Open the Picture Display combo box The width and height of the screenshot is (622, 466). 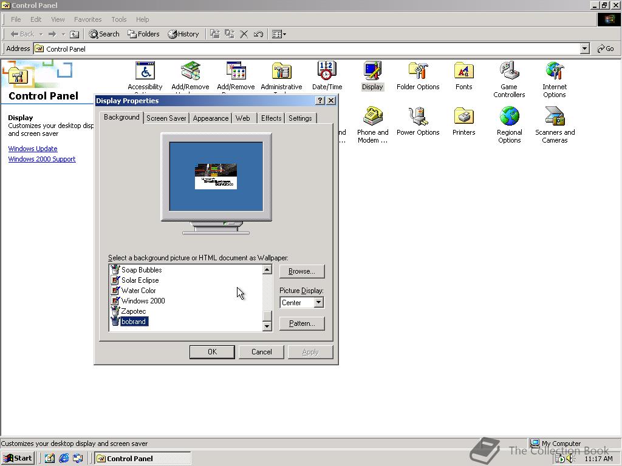(x=302, y=302)
